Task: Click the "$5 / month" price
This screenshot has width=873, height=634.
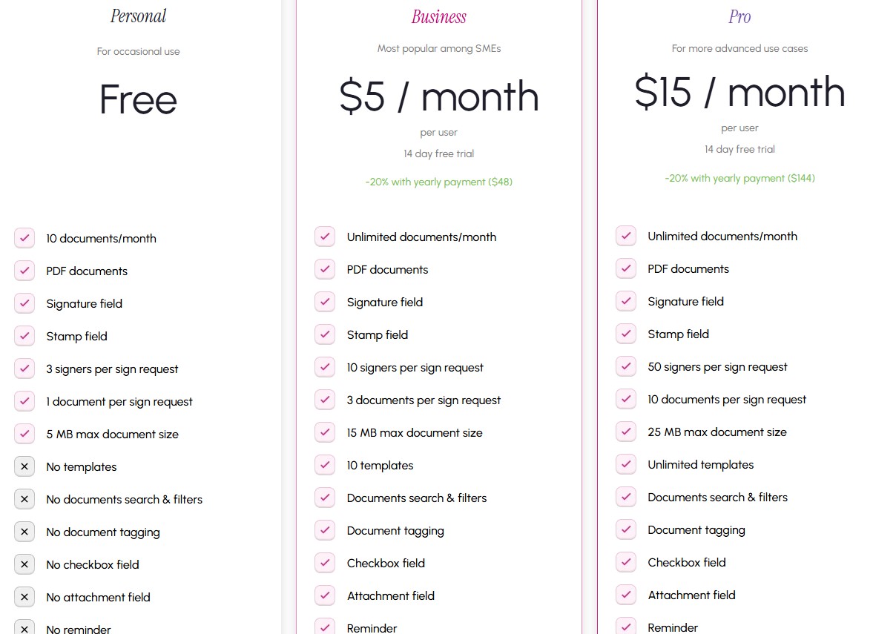Action: 439,97
